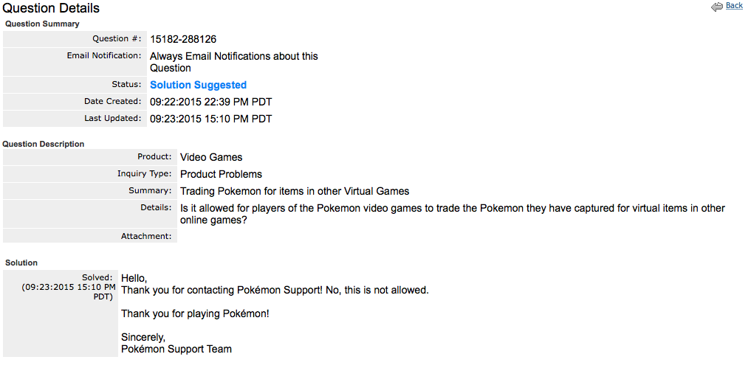Image resolution: width=751 pixels, height=371 pixels.
Task: Click the Solution Suggested status text
Action: click(199, 85)
